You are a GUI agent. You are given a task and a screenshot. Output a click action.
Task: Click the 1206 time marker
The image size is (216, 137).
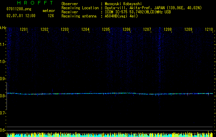[126, 29]
